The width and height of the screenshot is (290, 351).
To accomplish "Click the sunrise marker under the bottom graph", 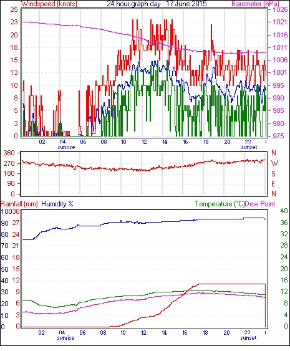I will 65,337.
